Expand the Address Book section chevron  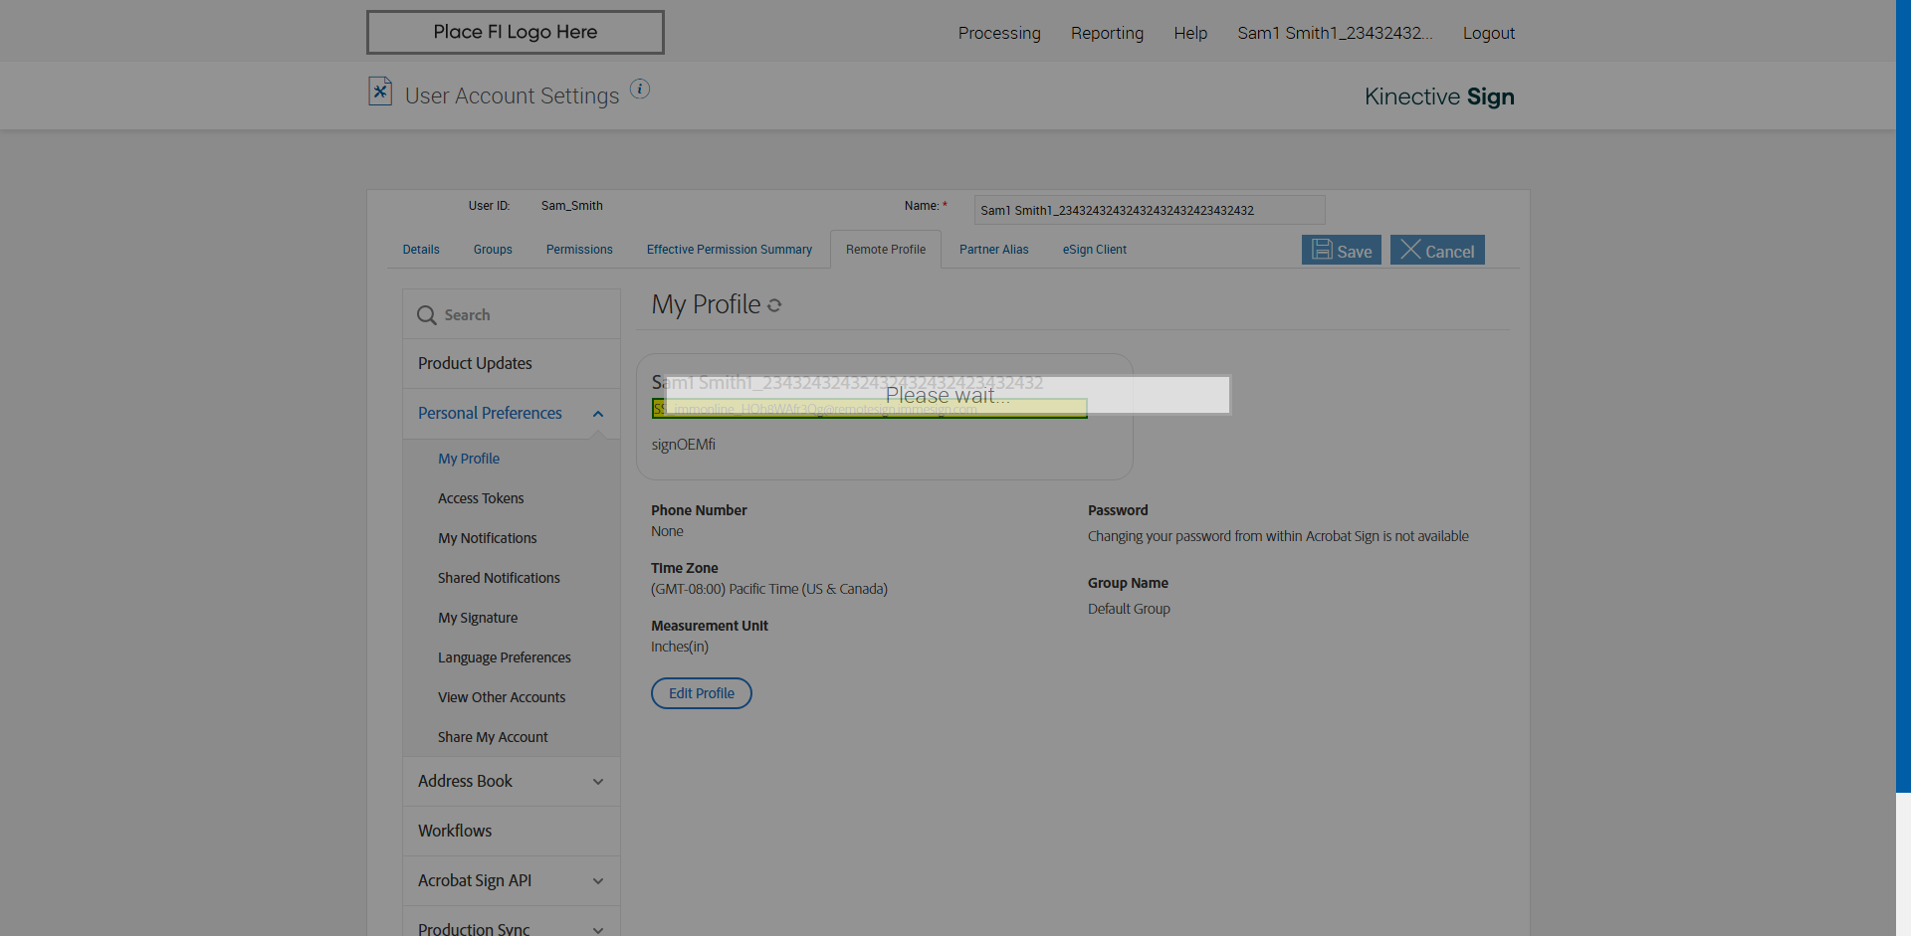point(598,782)
